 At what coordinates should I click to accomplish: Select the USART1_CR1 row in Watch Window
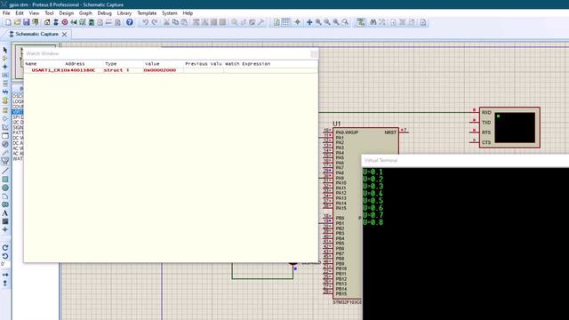171,70
